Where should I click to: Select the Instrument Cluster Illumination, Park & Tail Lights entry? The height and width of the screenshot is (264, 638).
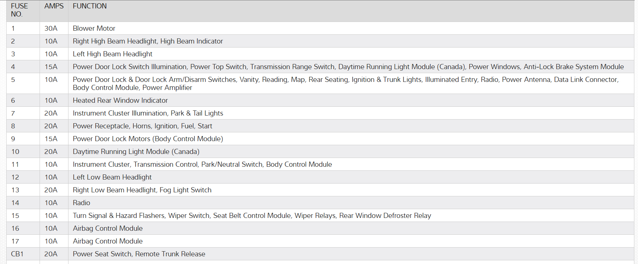[148, 113]
